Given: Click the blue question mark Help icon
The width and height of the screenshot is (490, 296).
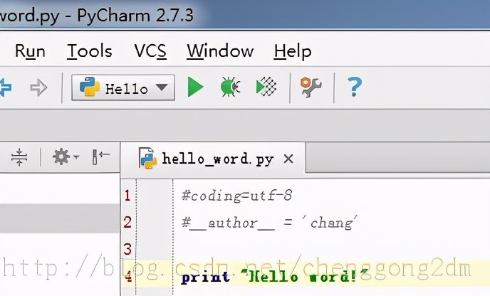Looking at the screenshot, I should coord(355,87).
